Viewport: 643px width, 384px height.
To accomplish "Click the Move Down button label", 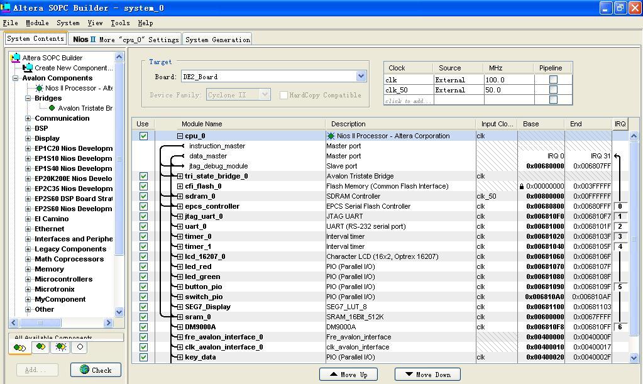I will pyautogui.click(x=433, y=375).
